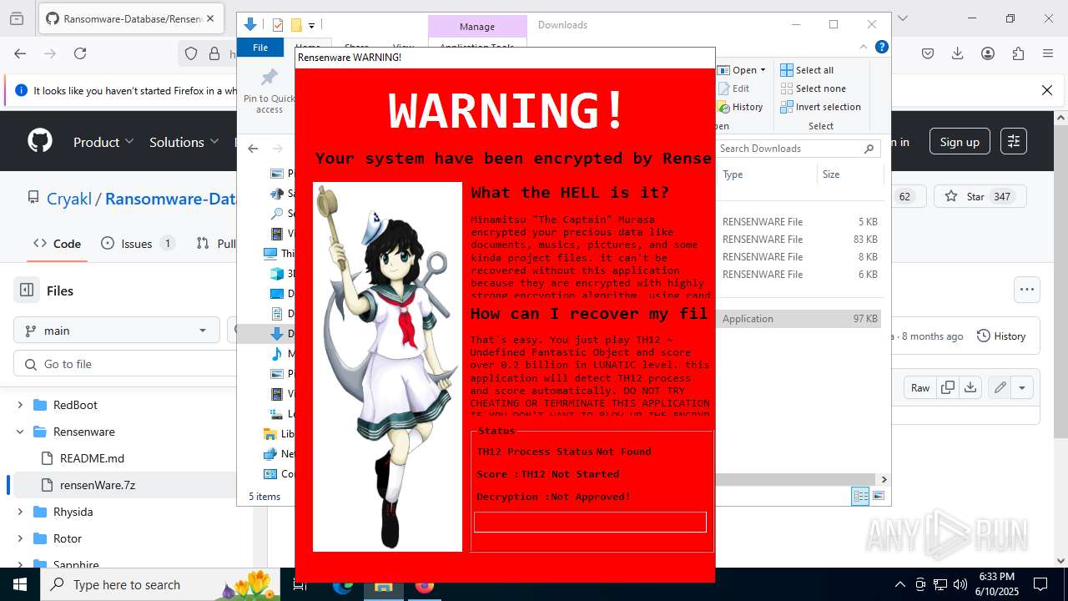Viewport: 1068px width, 601px height.
Task: Open the main branch selector dropdown
Action: 117,331
